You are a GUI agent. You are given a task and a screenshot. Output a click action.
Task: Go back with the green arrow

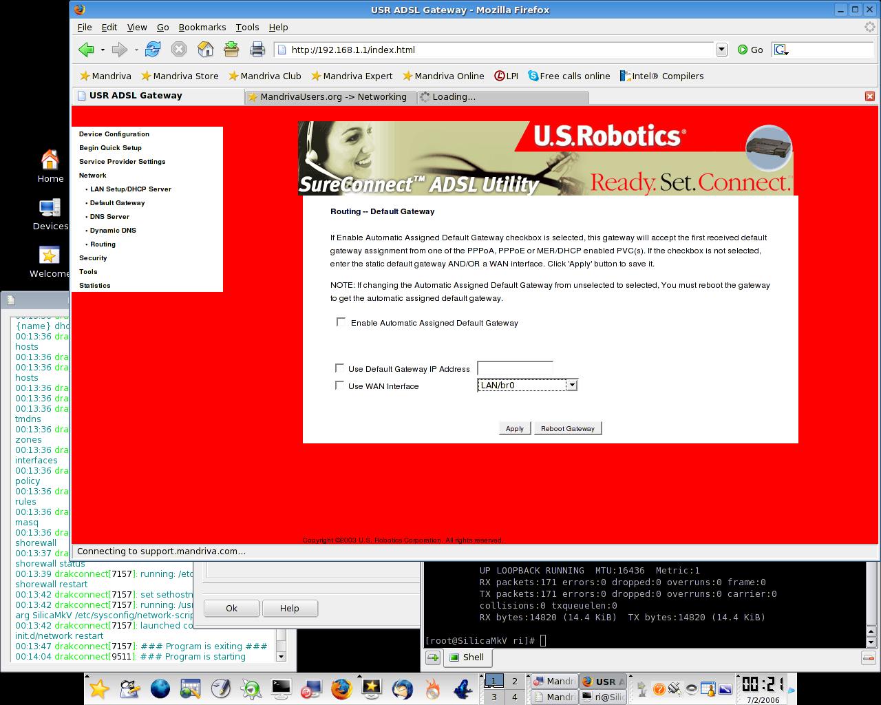(x=86, y=50)
